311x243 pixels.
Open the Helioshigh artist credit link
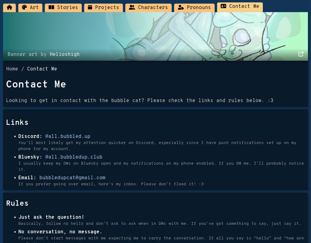(65, 54)
